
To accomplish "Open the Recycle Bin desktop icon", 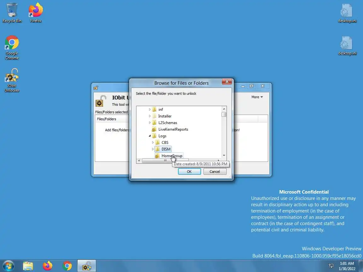I will coord(12,13).
